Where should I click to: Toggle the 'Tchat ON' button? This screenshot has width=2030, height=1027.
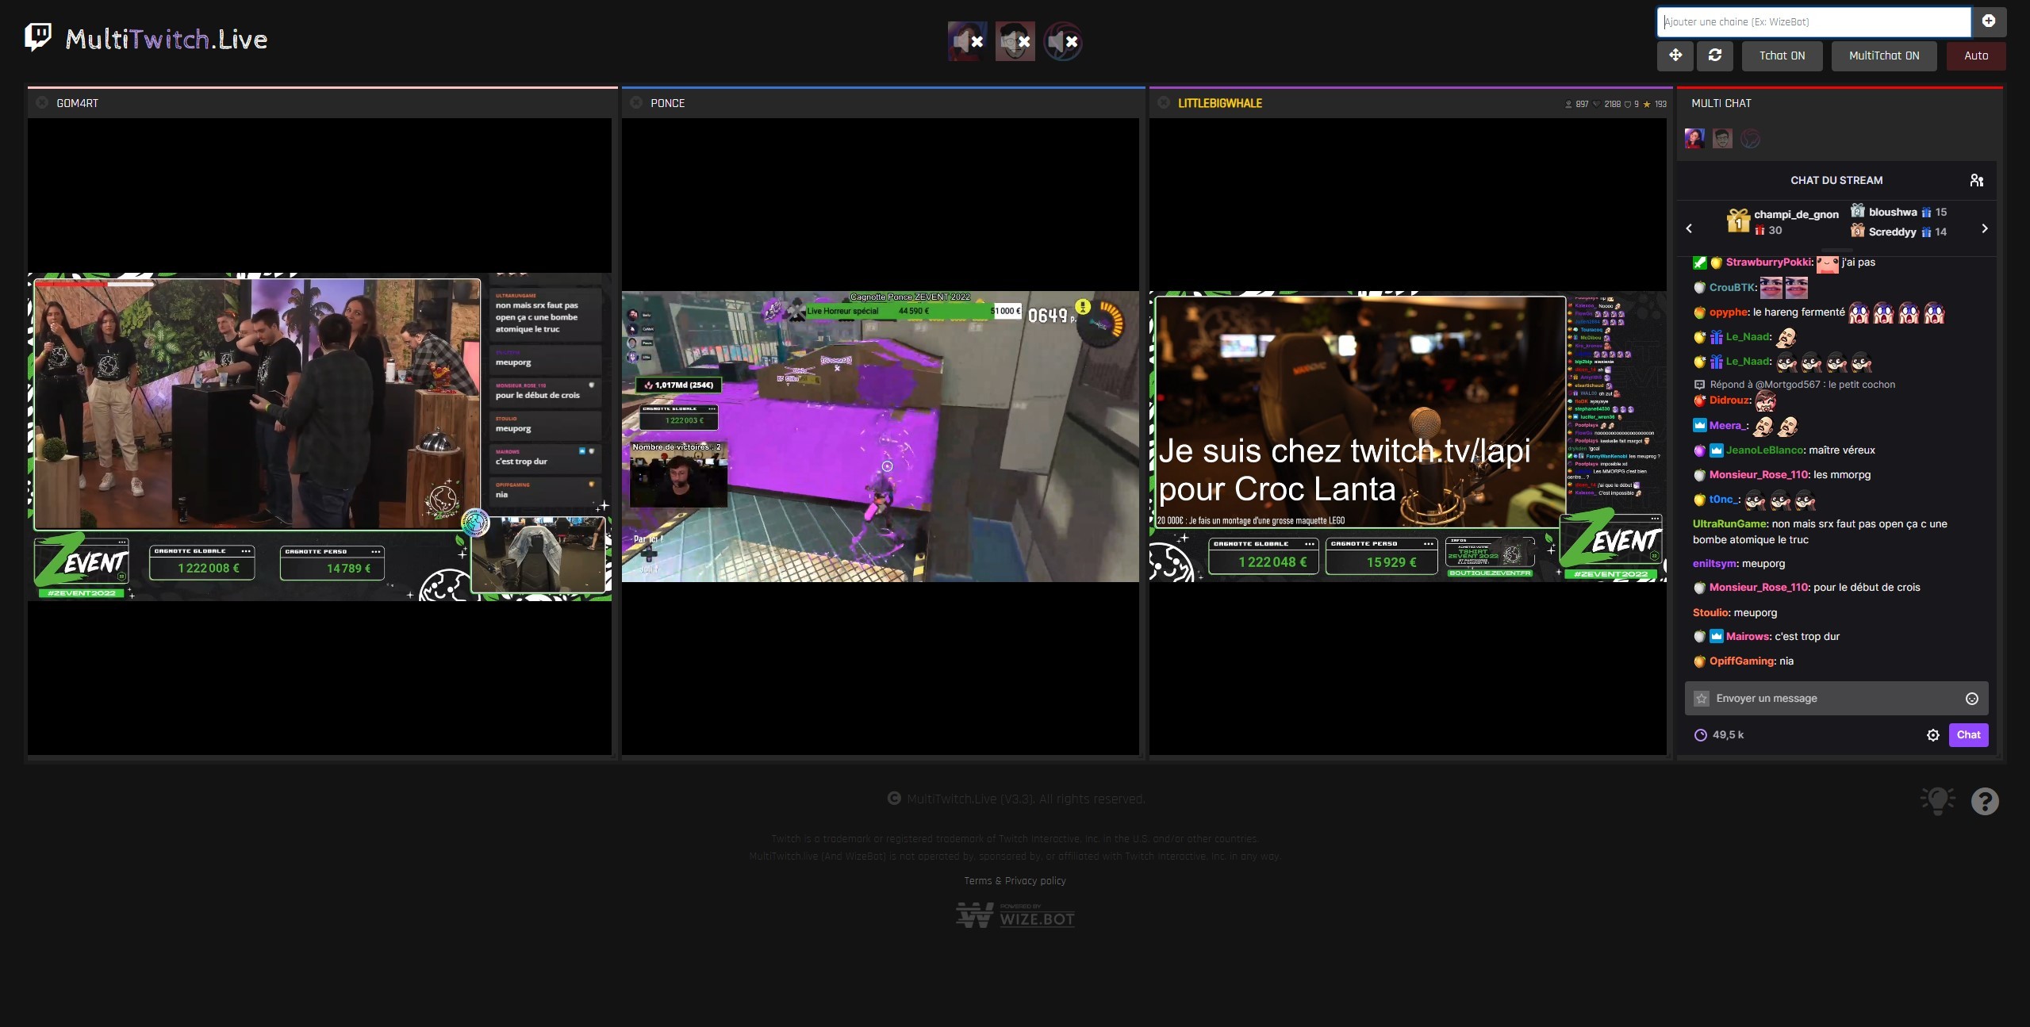[1782, 56]
